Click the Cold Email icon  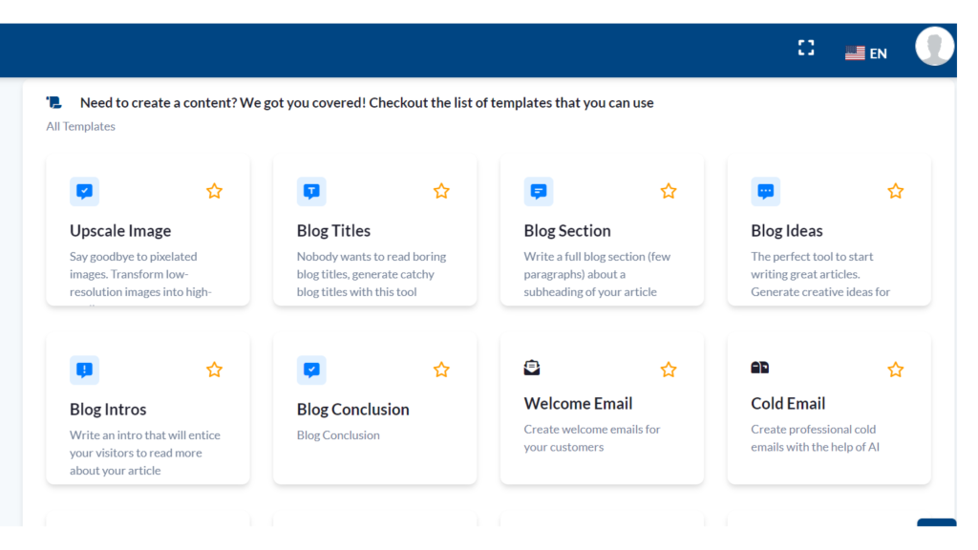[x=759, y=367]
